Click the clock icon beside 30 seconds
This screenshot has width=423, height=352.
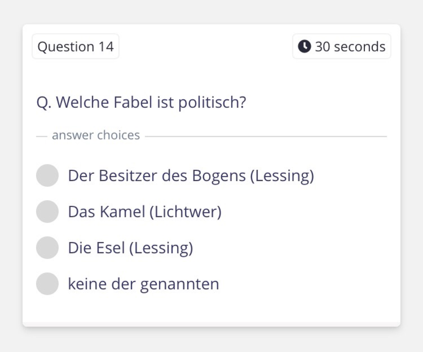pos(304,46)
